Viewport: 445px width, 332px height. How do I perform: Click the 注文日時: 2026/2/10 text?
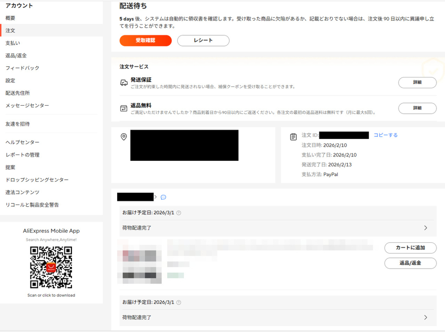[x=324, y=145]
